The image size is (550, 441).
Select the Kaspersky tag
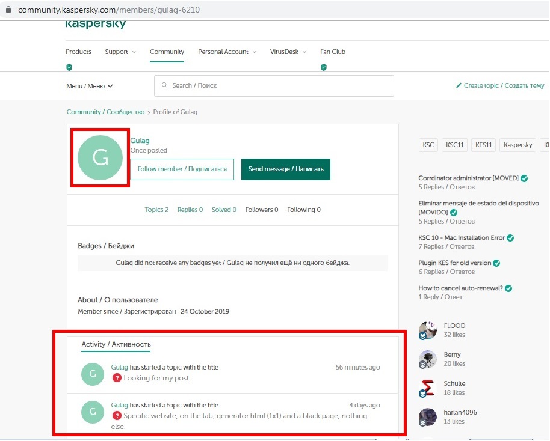518,145
